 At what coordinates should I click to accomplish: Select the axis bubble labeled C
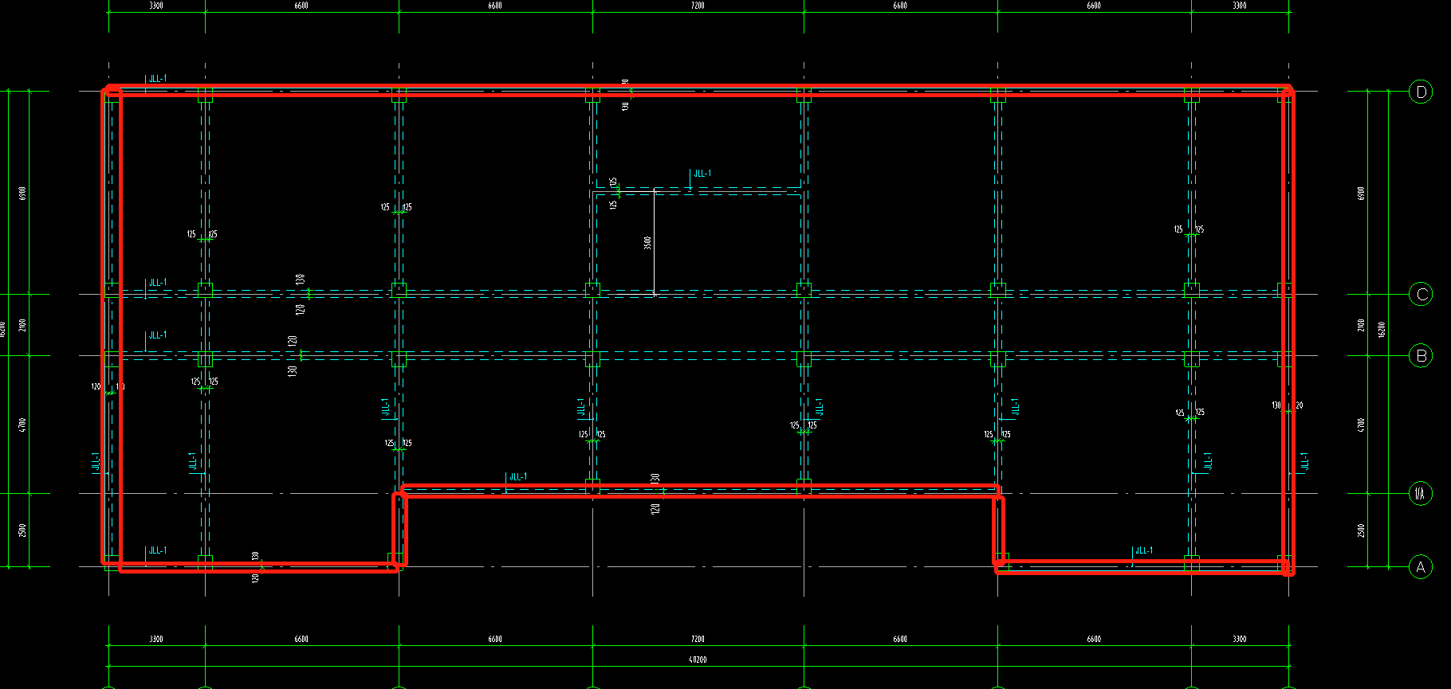tap(1421, 295)
